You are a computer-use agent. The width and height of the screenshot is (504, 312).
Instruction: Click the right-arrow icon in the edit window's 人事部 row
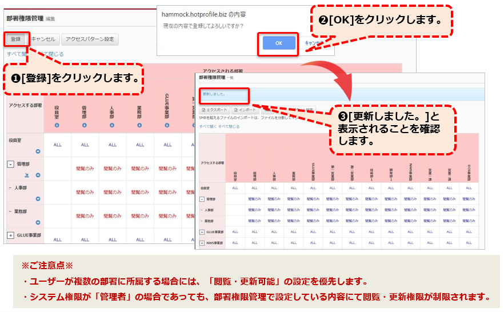click(38, 199)
